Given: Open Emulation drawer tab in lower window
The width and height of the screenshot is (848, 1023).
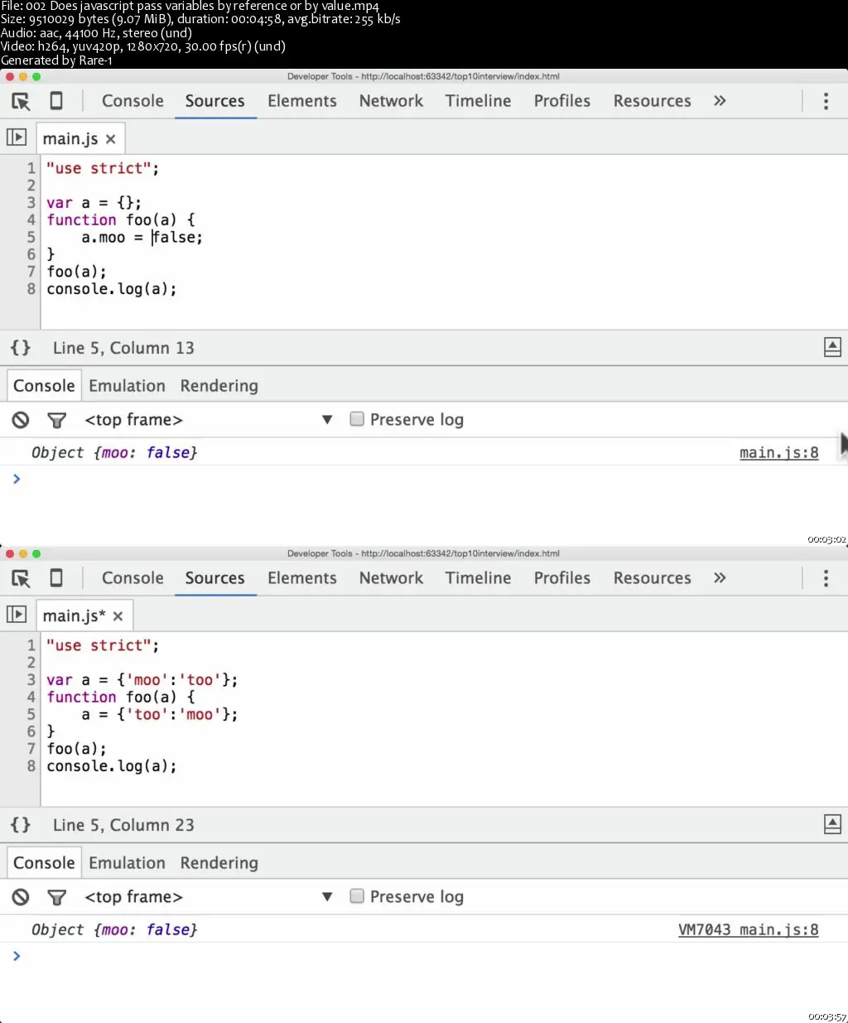Looking at the screenshot, I should [x=127, y=863].
